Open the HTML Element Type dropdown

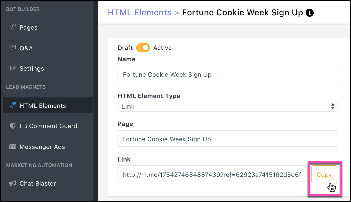(x=227, y=106)
